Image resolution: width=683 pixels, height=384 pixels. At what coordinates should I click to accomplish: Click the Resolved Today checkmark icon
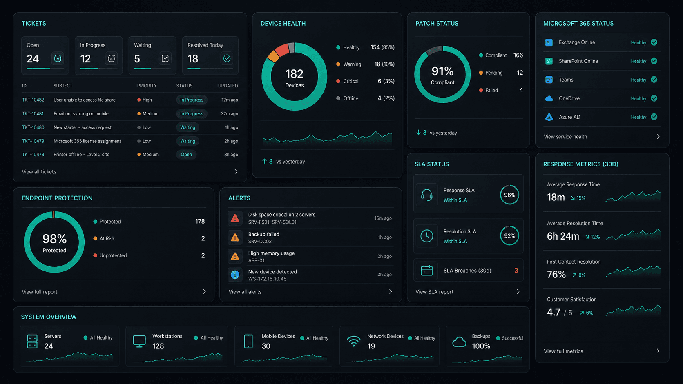[227, 59]
